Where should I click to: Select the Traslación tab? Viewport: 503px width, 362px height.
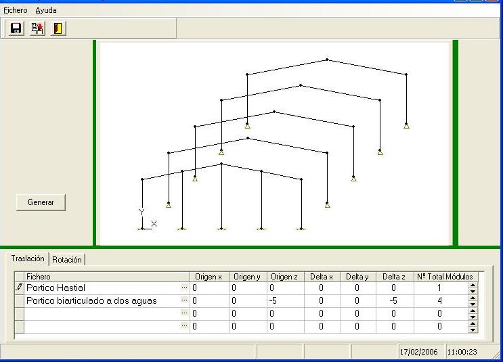point(28,258)
